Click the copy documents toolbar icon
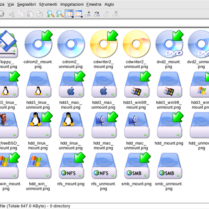 coord(21,14)
